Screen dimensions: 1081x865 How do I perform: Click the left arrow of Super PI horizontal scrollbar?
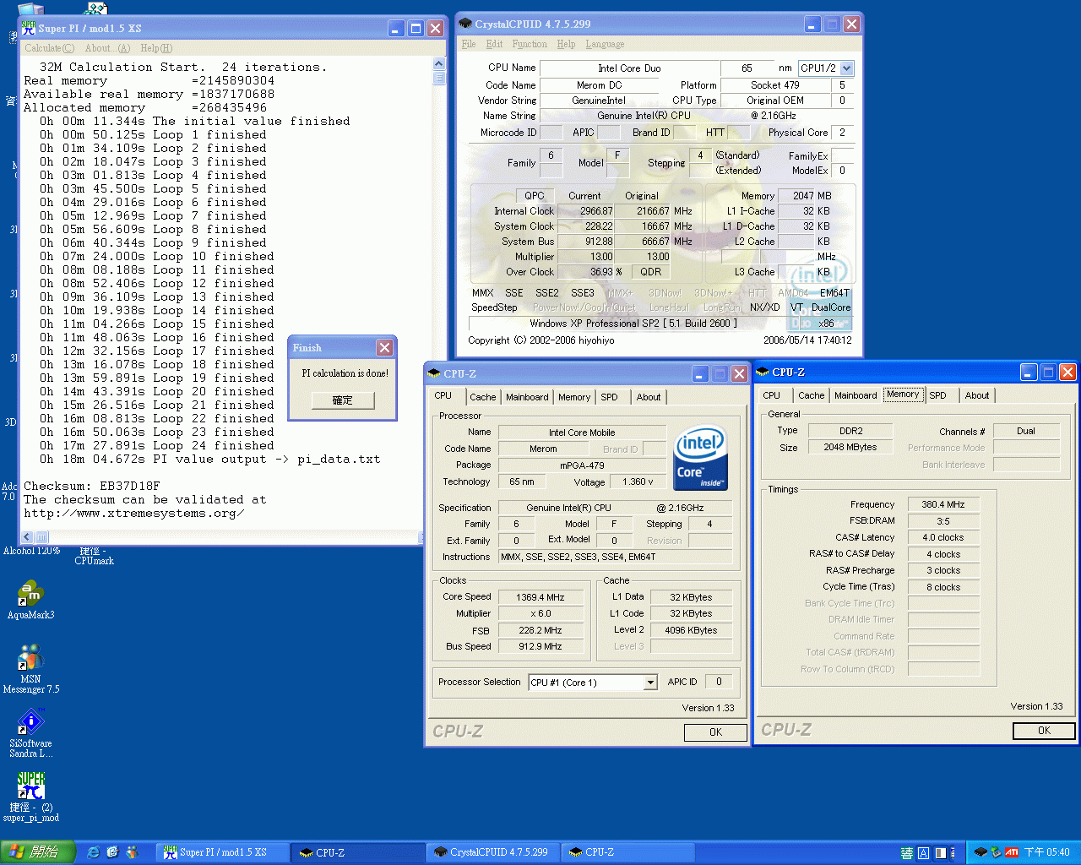(26, 537)
